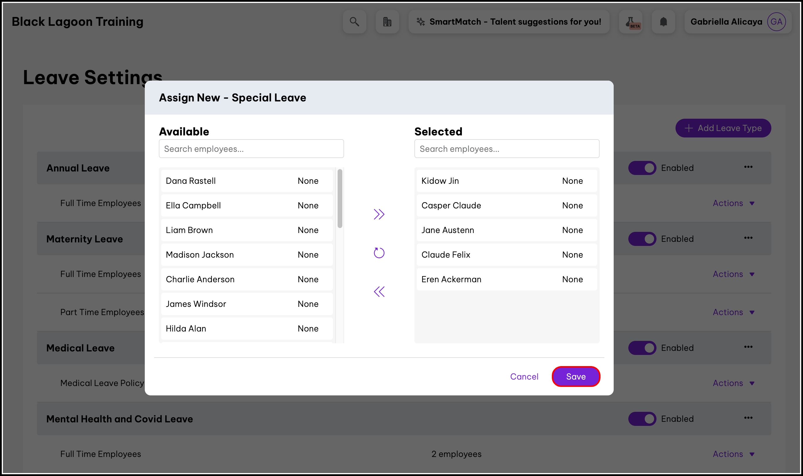Click the reset circular arrow icon
The width and height of the screenshot is (803, 476).
tap(379, 253)
